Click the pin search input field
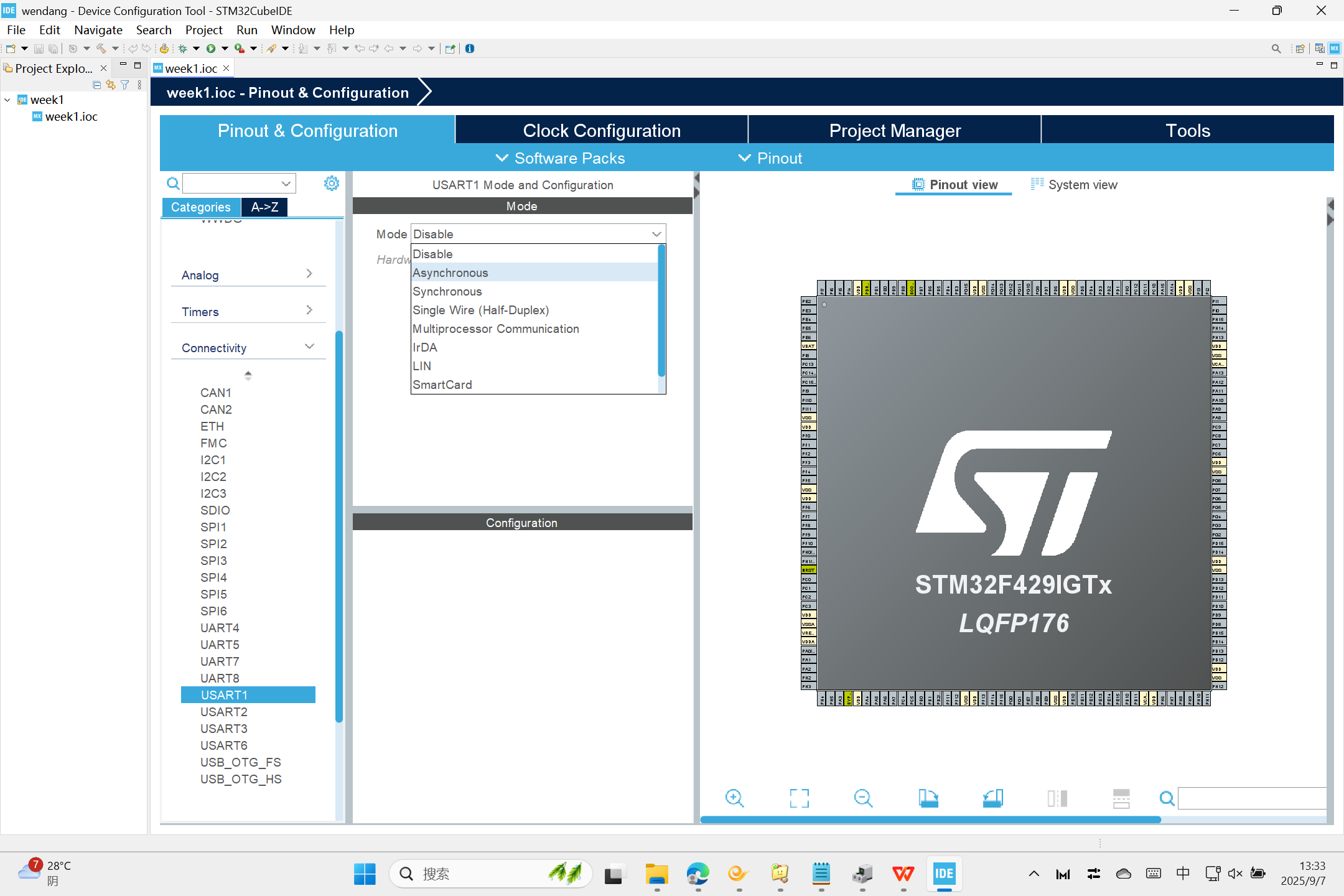This screenshot has height=896, width=1344. pos(1251,798)
